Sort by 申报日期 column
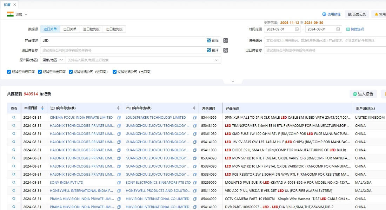This screenshot has height=210, width=386. pyautogui.click(x=42, y=108)
